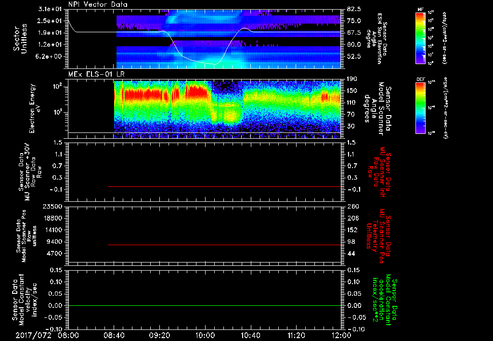Image resolution: width=493 pixels, height=341 pixels.
Task: Click the 82.5 elevation angle tick
Action: pos(354,9)
